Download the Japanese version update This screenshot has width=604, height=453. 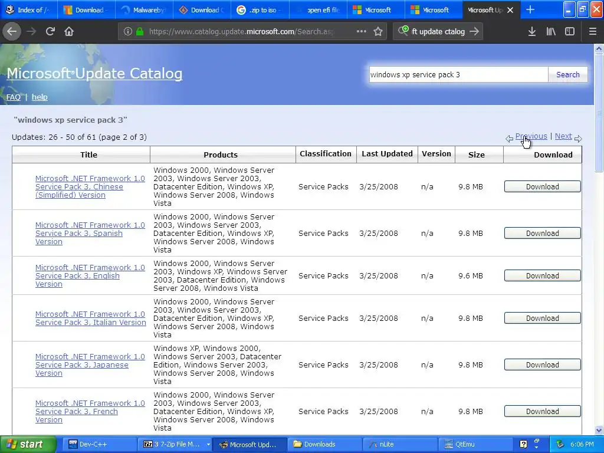[543, 365]
